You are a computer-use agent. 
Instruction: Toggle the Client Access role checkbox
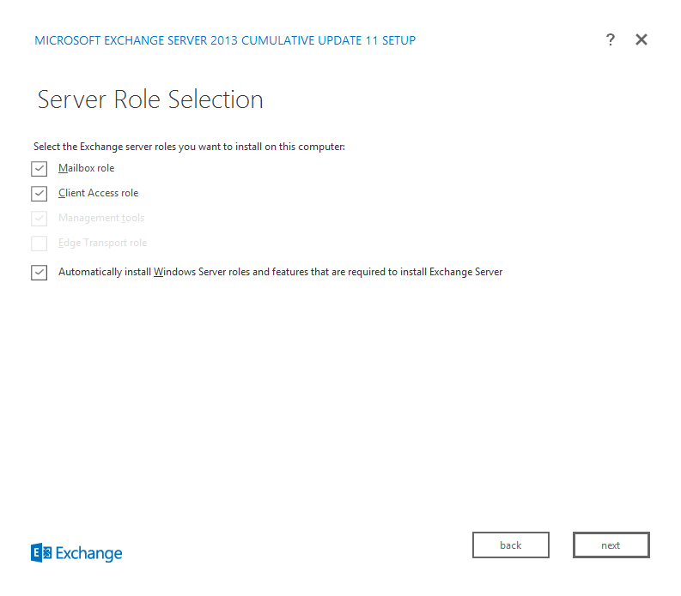39,194
